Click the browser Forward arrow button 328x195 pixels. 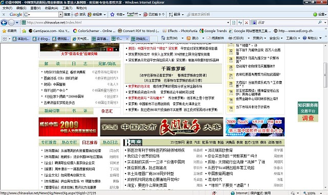[x=11, y=22]
